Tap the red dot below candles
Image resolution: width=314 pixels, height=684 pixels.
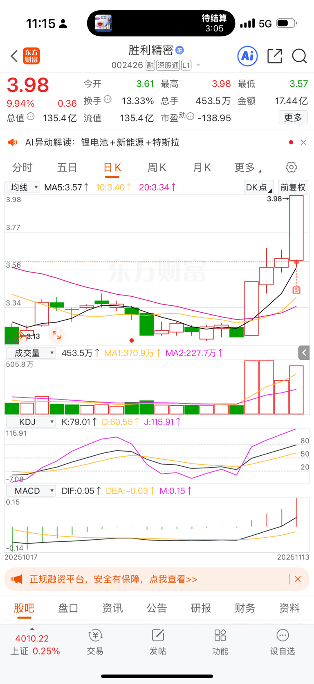tap(132, 340)
